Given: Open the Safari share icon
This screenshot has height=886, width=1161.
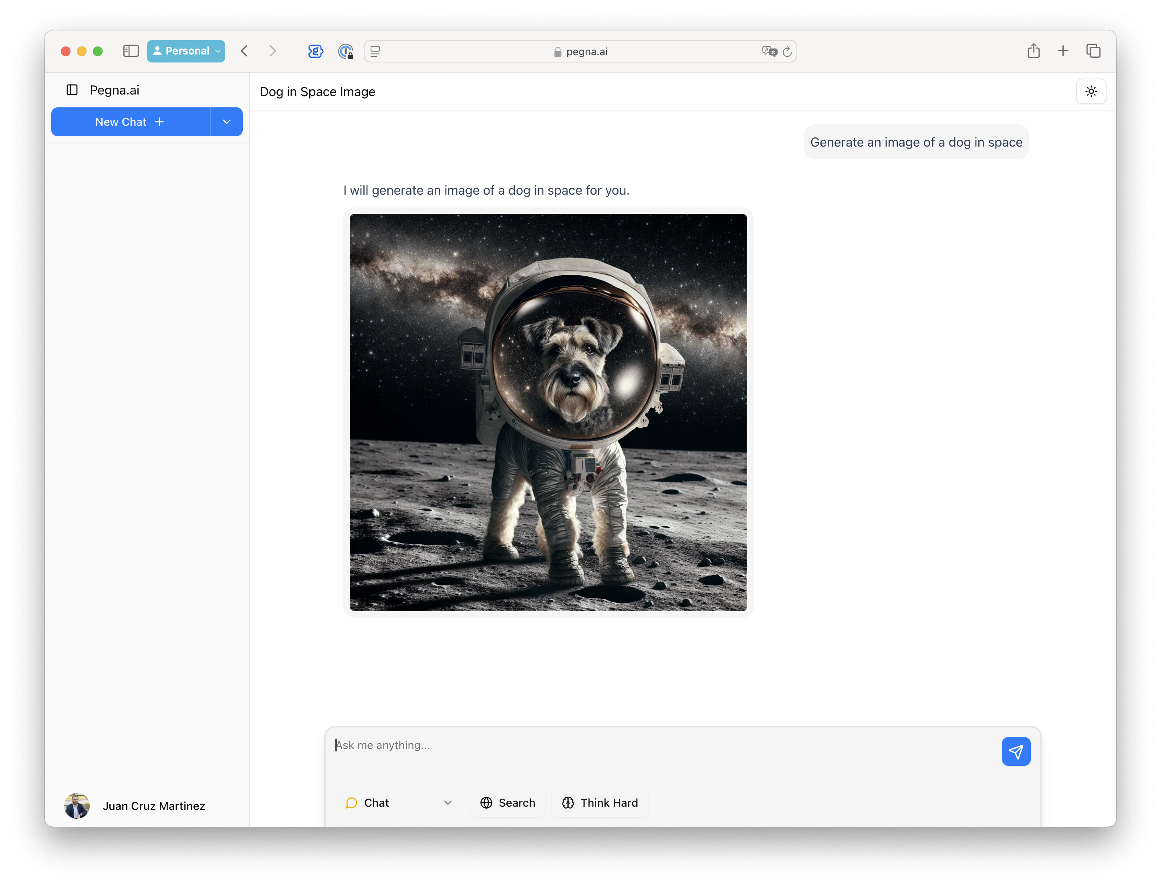Looking at the screenshot, I should pyautogui.click(x=1033, y=51).
